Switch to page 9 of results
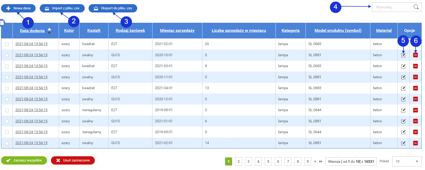425x170 pixels. click(x=308, y=161)
